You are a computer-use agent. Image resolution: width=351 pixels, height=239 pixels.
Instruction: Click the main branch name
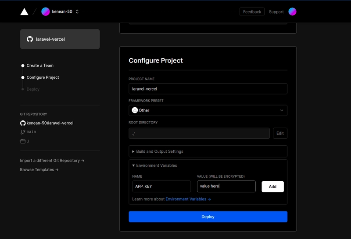31,132
